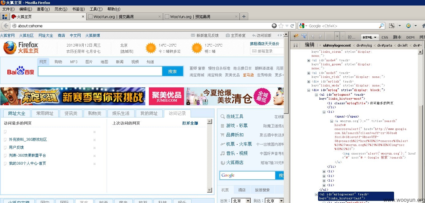Screen dimensions: 425x203
Task: Collapse the div#mylog node
Action: 309,90
